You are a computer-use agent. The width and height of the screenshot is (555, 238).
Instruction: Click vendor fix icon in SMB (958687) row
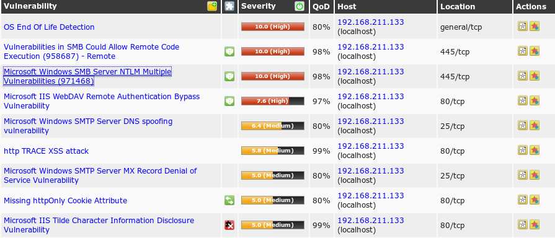(x=229, y=51)
